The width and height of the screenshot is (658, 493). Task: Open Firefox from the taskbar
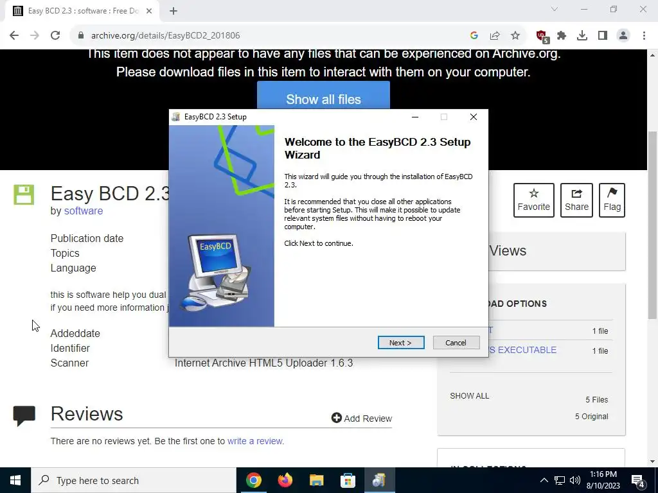[285, 480]
